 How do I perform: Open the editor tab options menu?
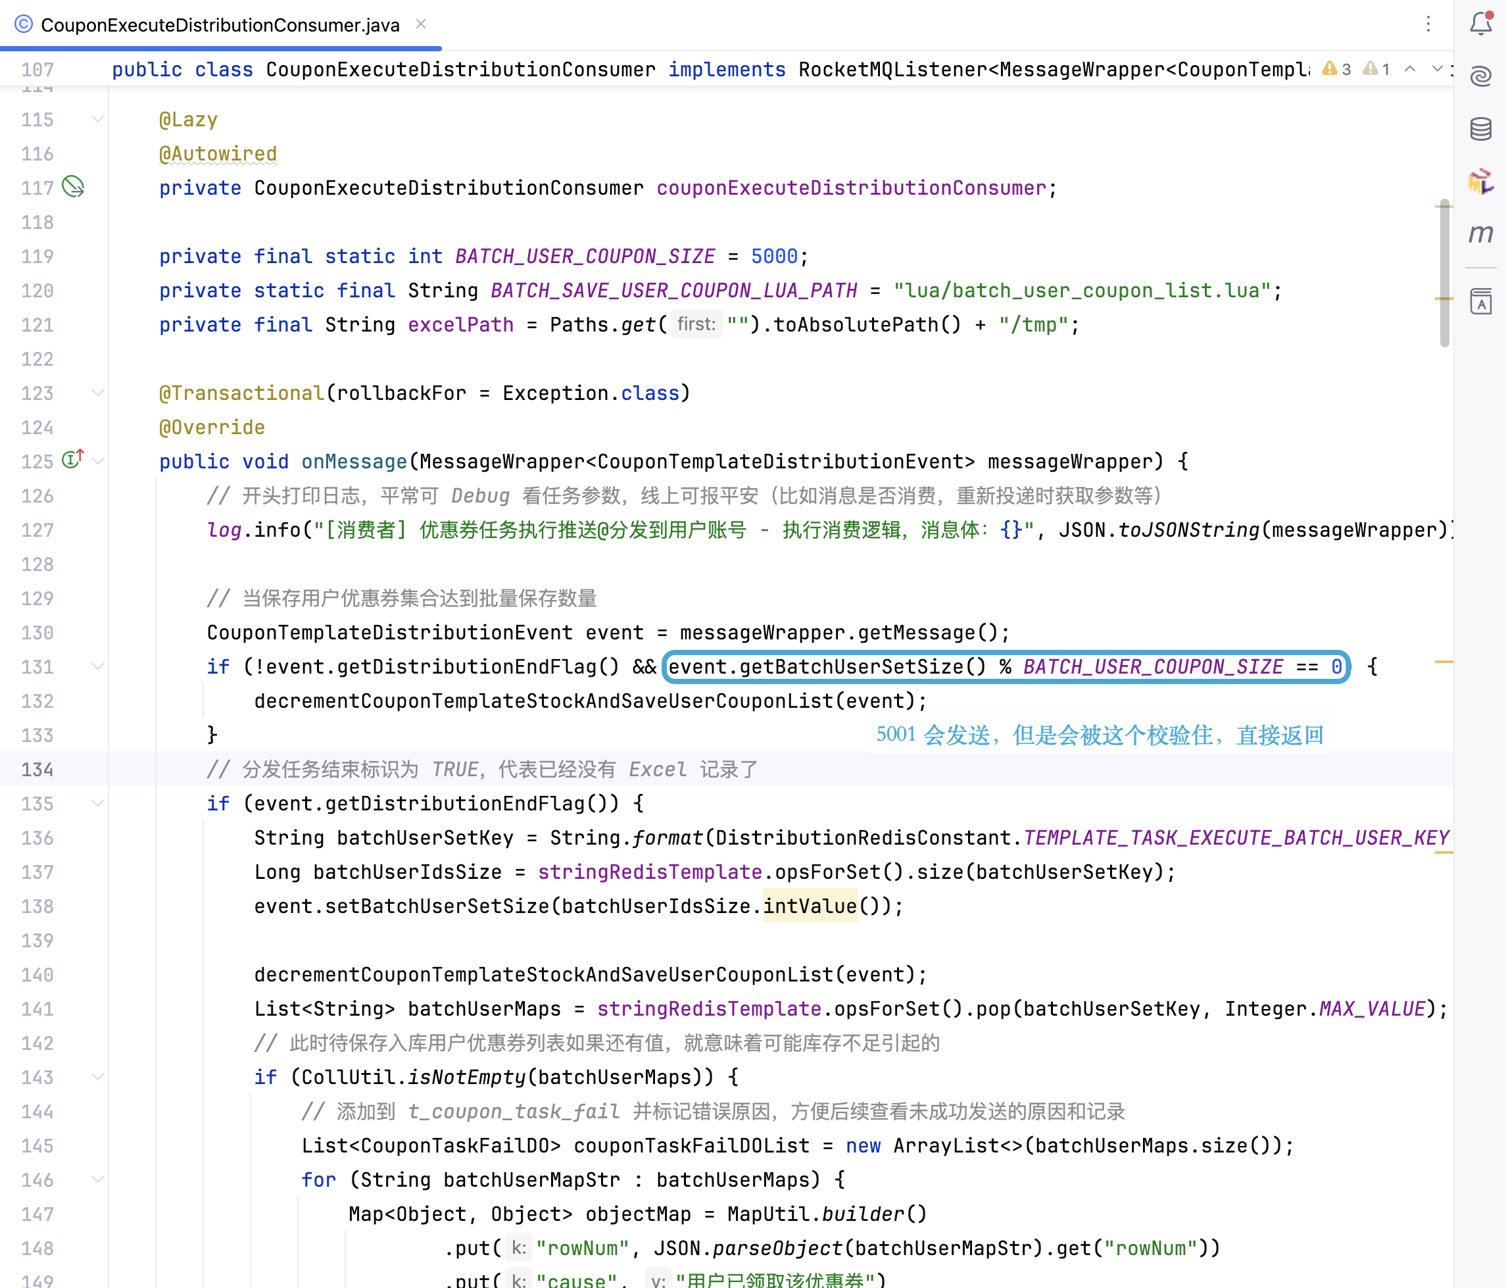coord(1428,24)
